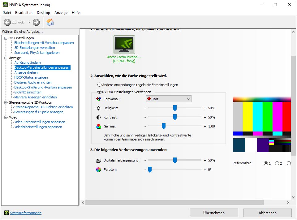The width and height of the screenshot is (297, 220).
Task: Select the third Referenzbild radio button
Action: [x=289, y=163]
